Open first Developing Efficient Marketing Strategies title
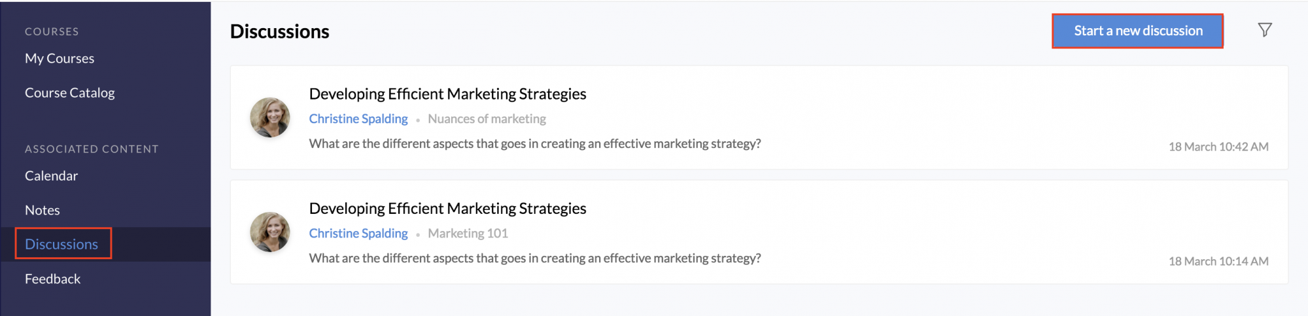Screen dimensions: 1308x316 point(447,94)
